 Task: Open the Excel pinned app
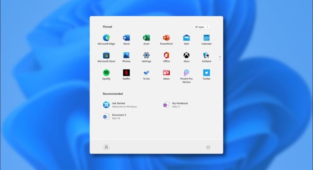(x=146, y=38)
